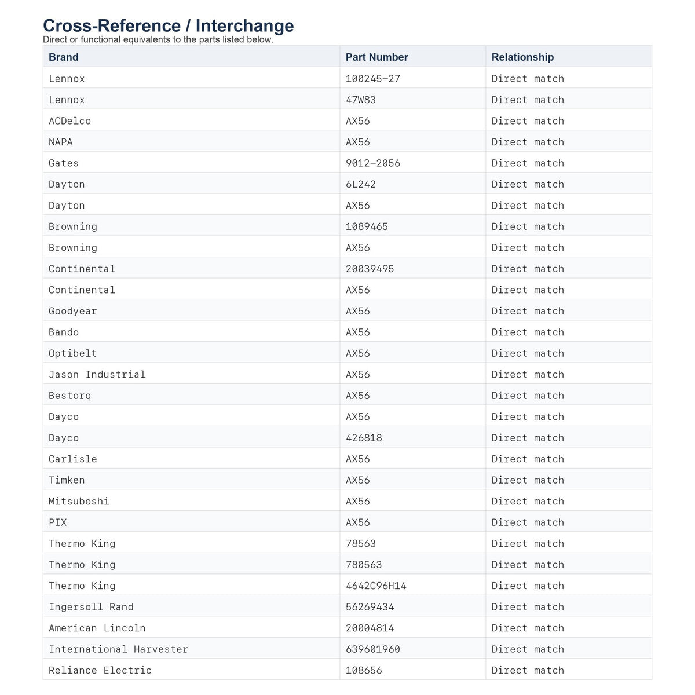Image resolution: width=695 pixels, height=695 pixels.
Task: Click the Timken brand cell
Action: coord(191,480)
